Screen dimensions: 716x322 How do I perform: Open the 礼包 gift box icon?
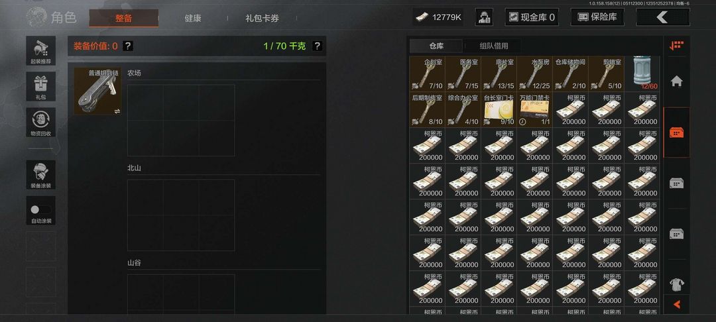(x=40, y=86)
